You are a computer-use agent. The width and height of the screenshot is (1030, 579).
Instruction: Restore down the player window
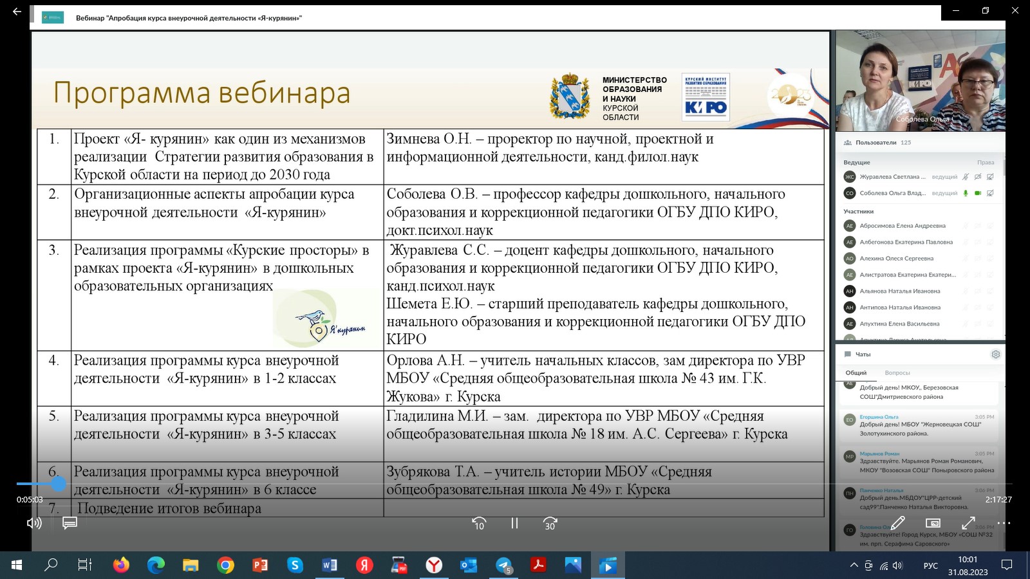(x=985, y=10)
